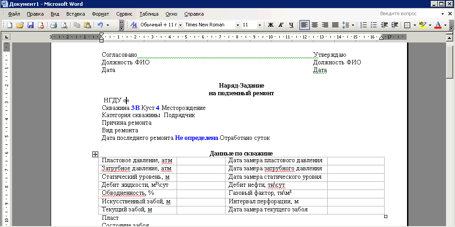
Task: Close the document with menu bar X
Action: (x=451, y=13)
